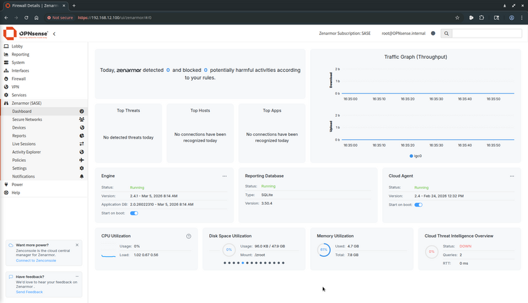
Task: Click the browser home button
Action: (36, 18)
